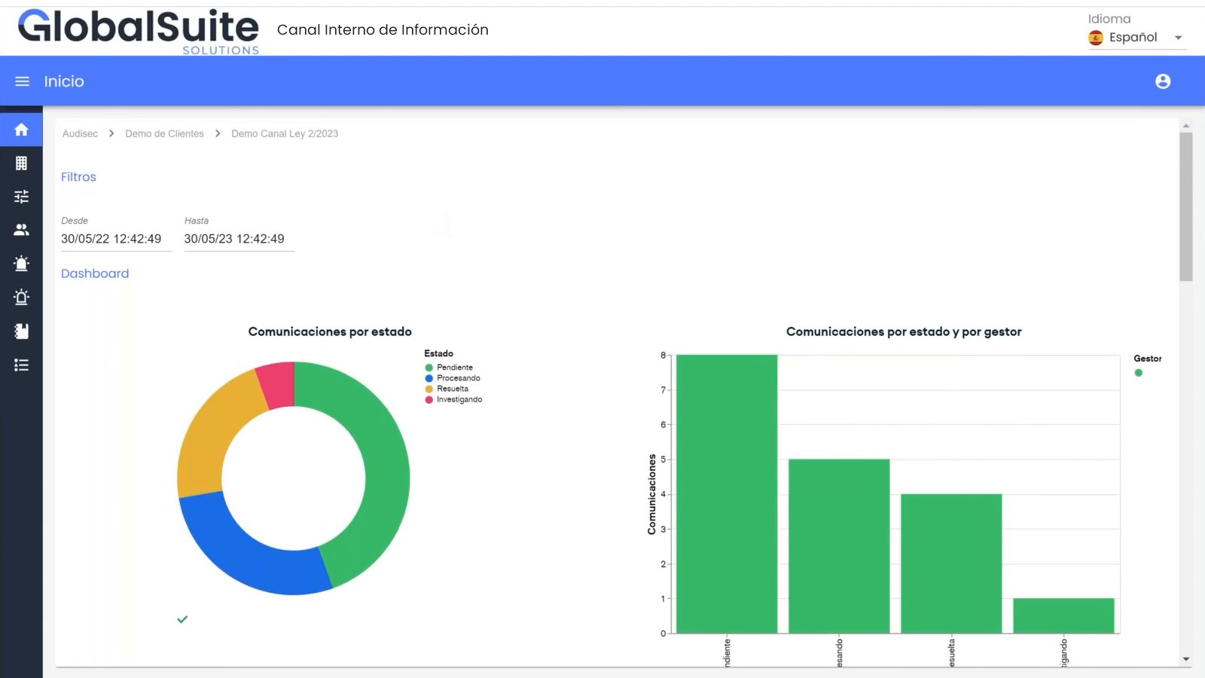Click the shortest bar with value 1

[x=1063, y=615]
